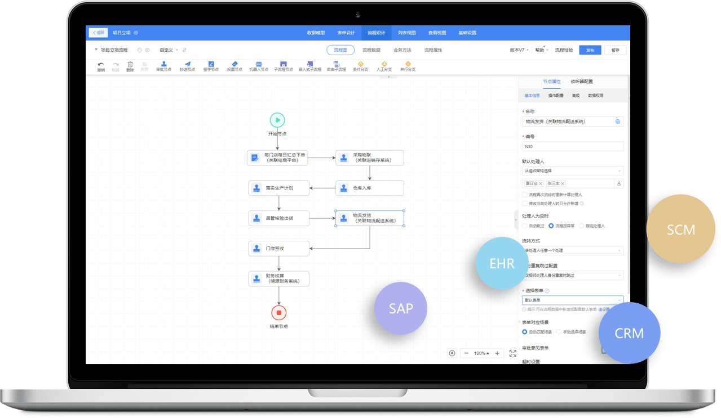Choose the 手动选择场景 radio button

click(559, 332)
